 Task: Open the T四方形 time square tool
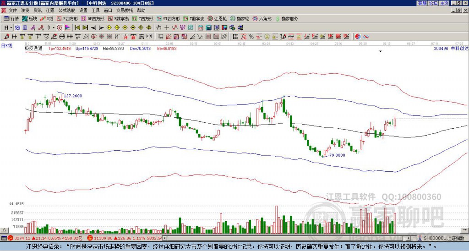pos(143,18)
